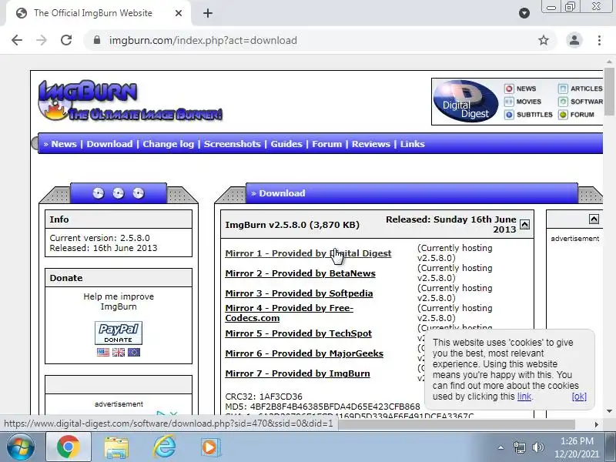Open File Explorer from taskbar
616x462 pixels.
(116, 447)
